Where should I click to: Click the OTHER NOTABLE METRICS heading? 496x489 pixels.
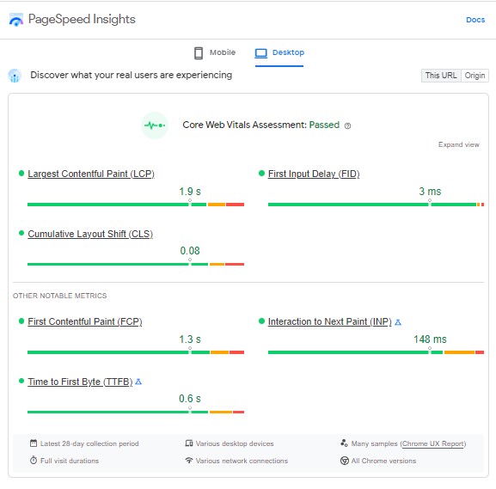[60, 296]
